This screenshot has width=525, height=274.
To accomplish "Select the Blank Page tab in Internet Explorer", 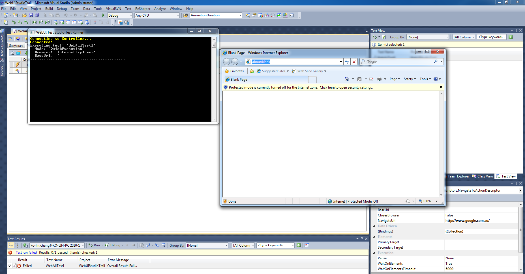I will [266, 80].
